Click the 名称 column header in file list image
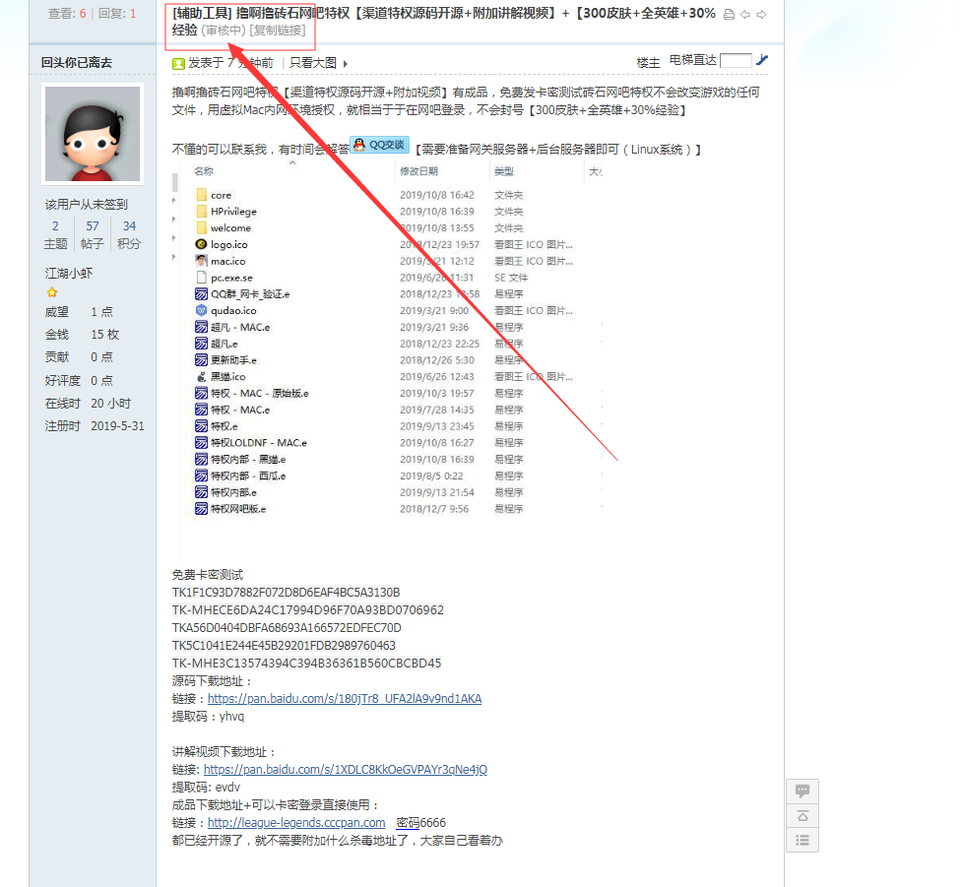Viewport: 963px width, 887px height. [204, 171]
